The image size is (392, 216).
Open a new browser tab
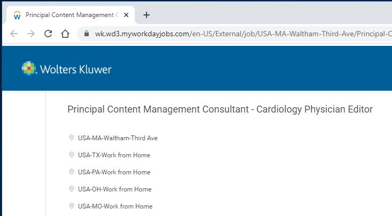(x=147, y=15)
